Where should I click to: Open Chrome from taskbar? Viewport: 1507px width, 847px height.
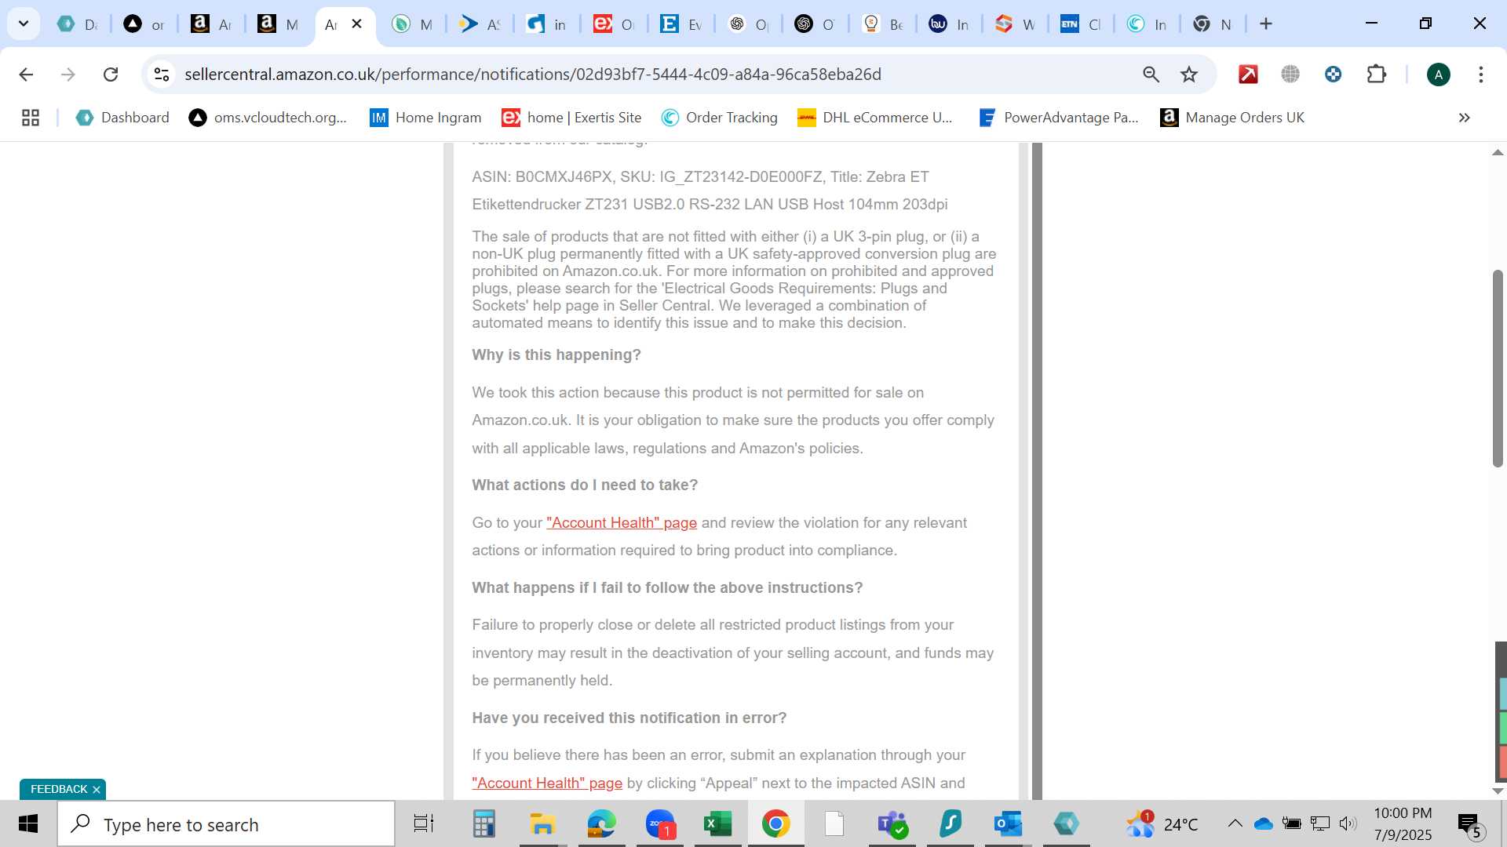pyautogui.click(x=775, y=824)
